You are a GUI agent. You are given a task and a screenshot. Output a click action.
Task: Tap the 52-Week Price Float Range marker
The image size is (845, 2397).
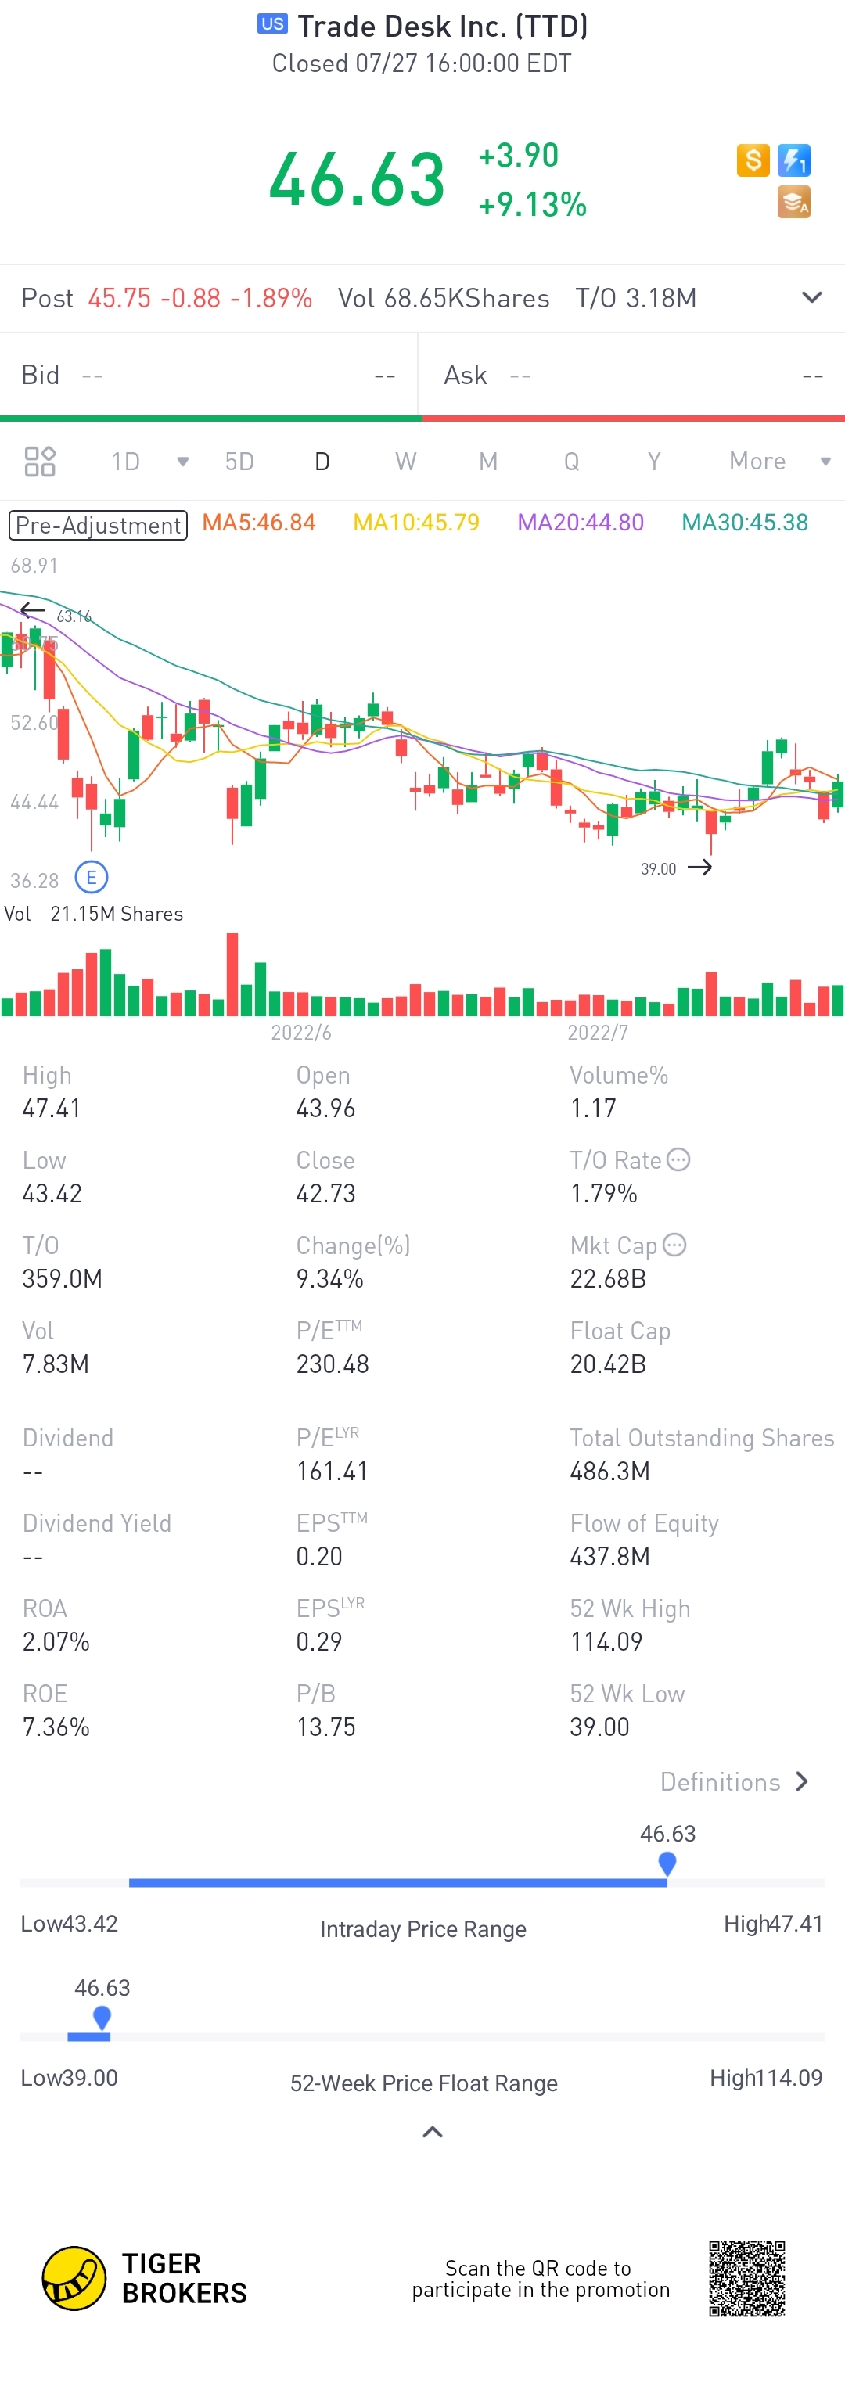102,2018
